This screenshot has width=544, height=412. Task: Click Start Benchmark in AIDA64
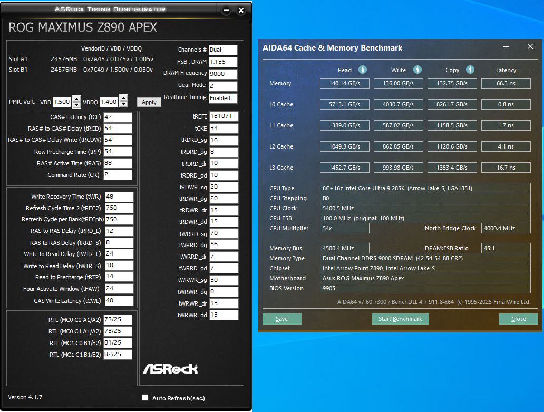401,319
